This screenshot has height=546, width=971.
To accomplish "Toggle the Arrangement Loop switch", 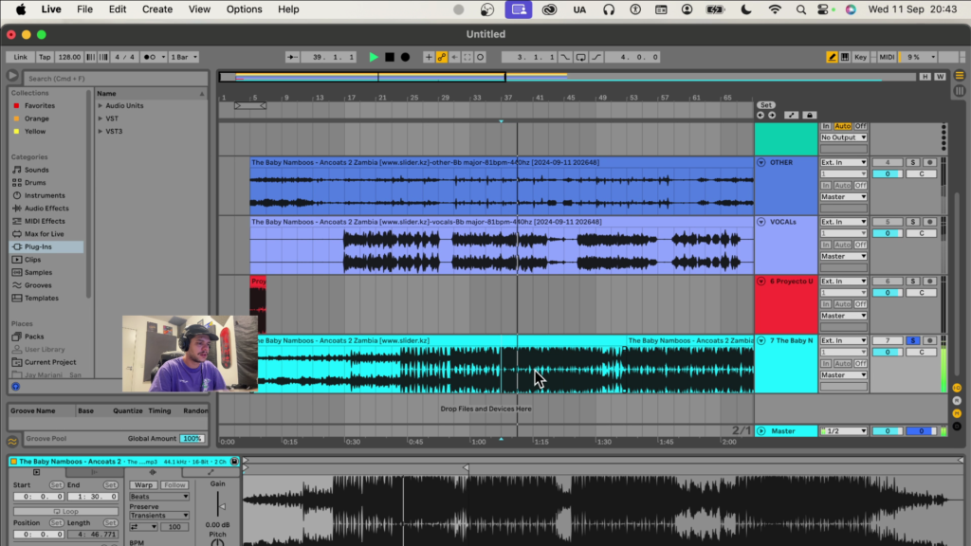I will 581,57.
